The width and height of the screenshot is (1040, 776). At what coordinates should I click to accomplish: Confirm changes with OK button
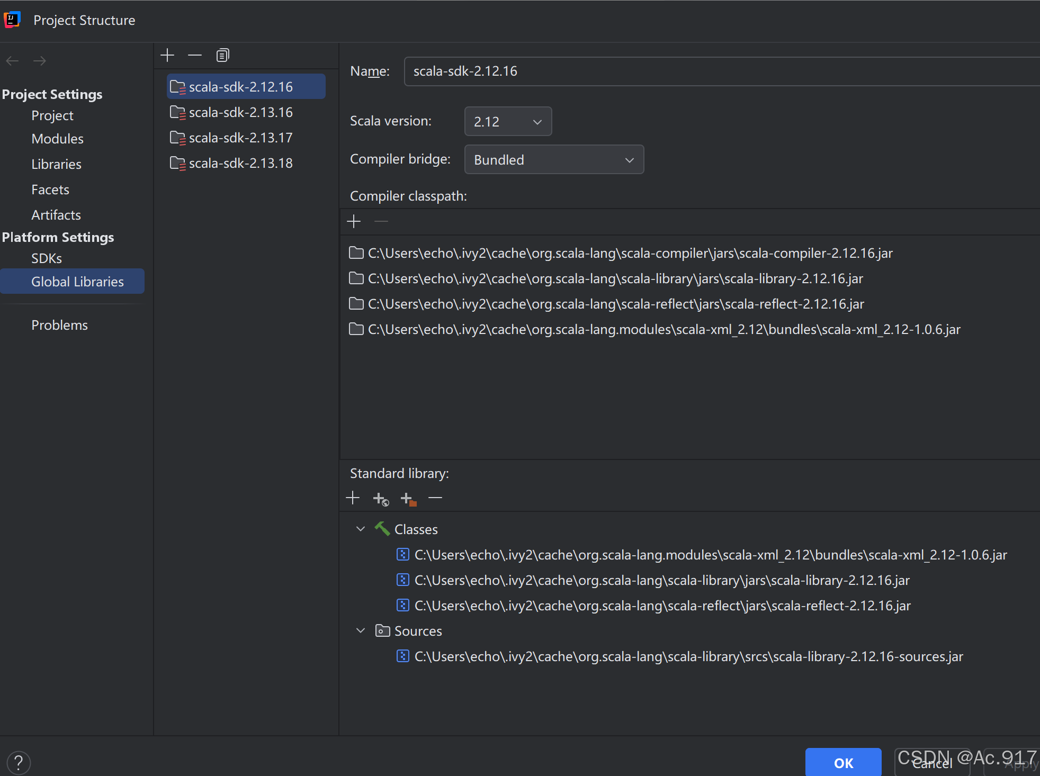843,763
